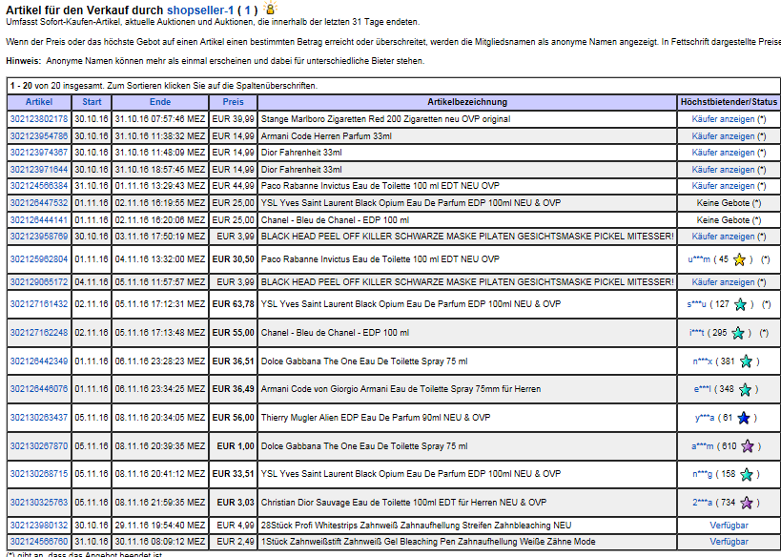Select end time 08.11.16 21:59:35 MEZ
The width and height of the screenshot is (781, 557).
pos(160,503)
